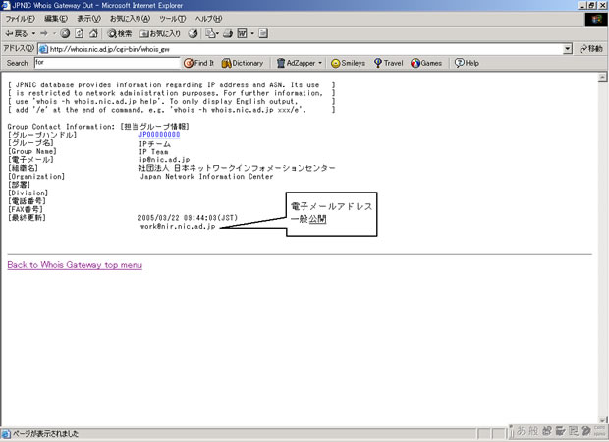Click the Help toolbar button
The image size is (609, 442).
tap(467, 63)
